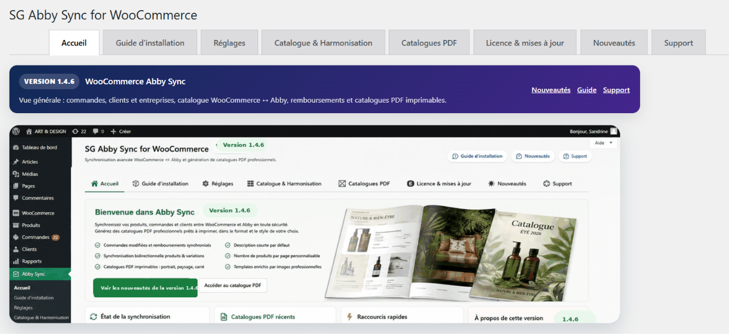Open the Aide dropdown in the preview
This screenshot has height=334, width=729.
tap(605, 143)
